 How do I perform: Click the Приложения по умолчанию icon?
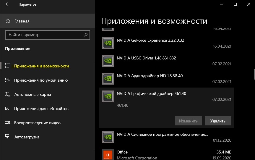tap(7, 80)
